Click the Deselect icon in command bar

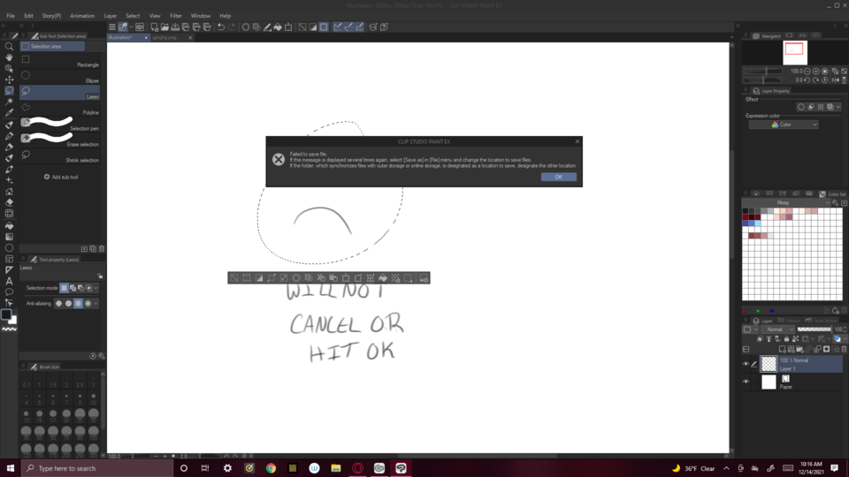click(x=302, y=27)
